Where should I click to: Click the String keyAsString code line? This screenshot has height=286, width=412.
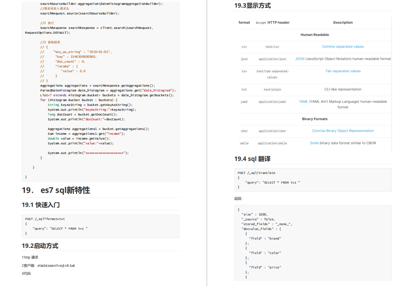(90, 105)
